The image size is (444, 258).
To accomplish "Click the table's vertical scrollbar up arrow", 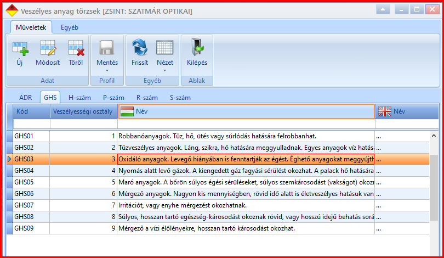I will [434, 136].
